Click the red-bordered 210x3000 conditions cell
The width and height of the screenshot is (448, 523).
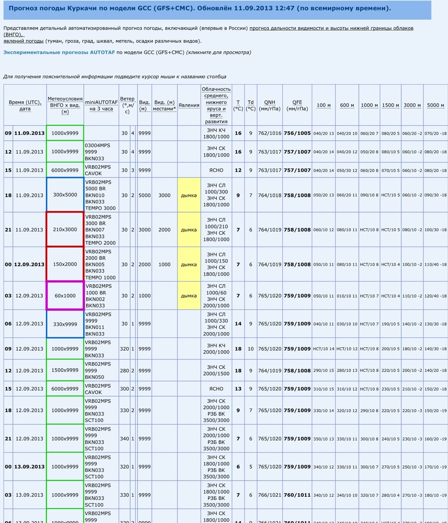[65, 229]
